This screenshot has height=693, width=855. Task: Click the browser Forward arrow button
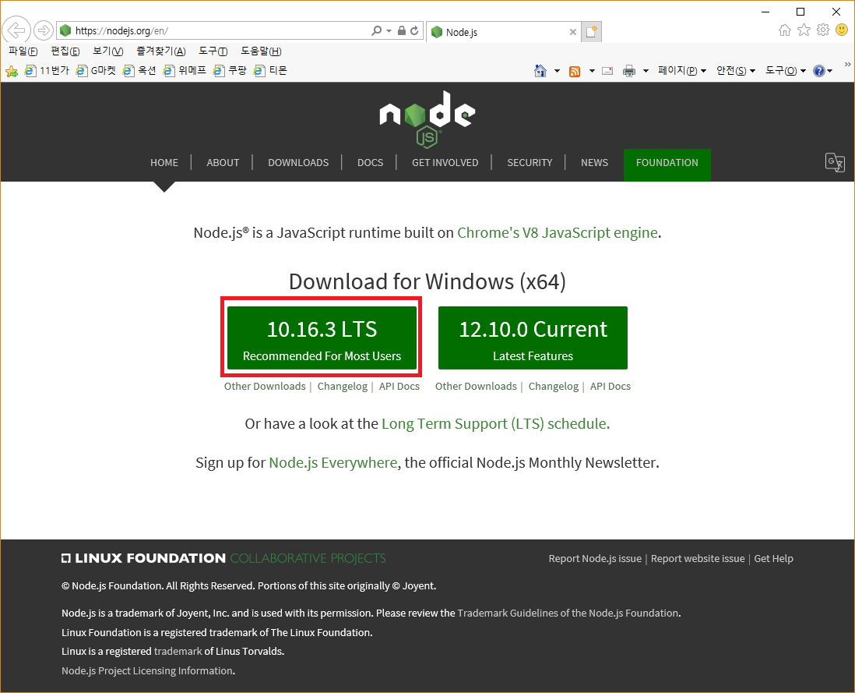pyautogui.click(x=43, y=30)
